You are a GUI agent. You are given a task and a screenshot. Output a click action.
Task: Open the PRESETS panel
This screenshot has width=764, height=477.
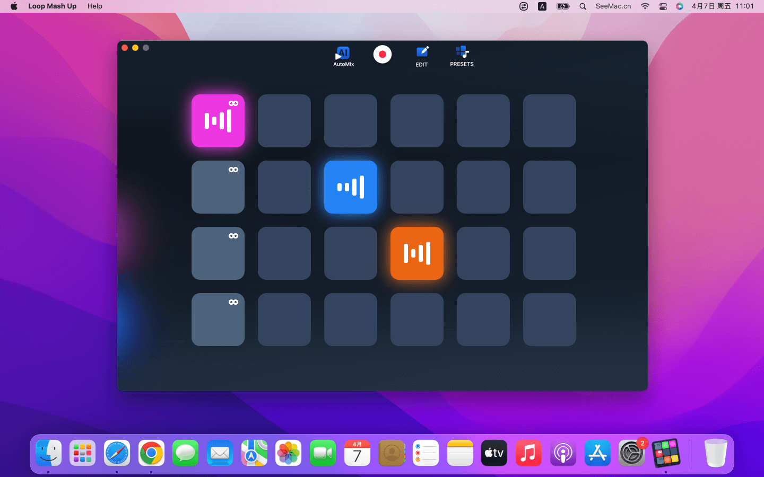tap(462, 56)
